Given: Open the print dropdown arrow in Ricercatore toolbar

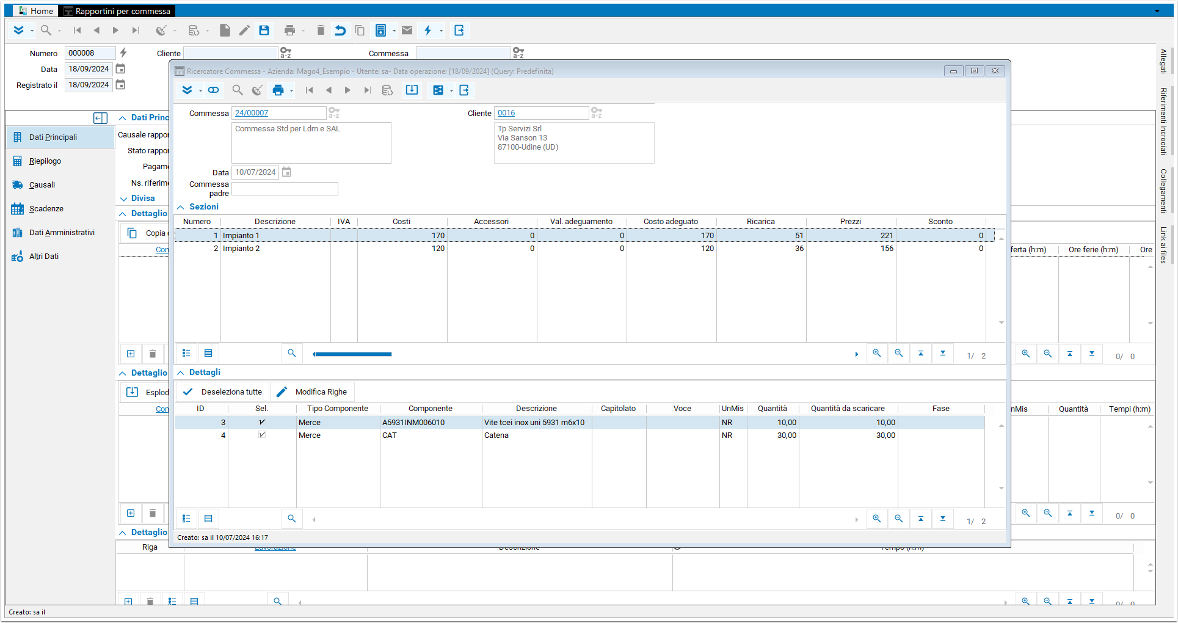Looking at the screenshot, I should coord(292,91).
